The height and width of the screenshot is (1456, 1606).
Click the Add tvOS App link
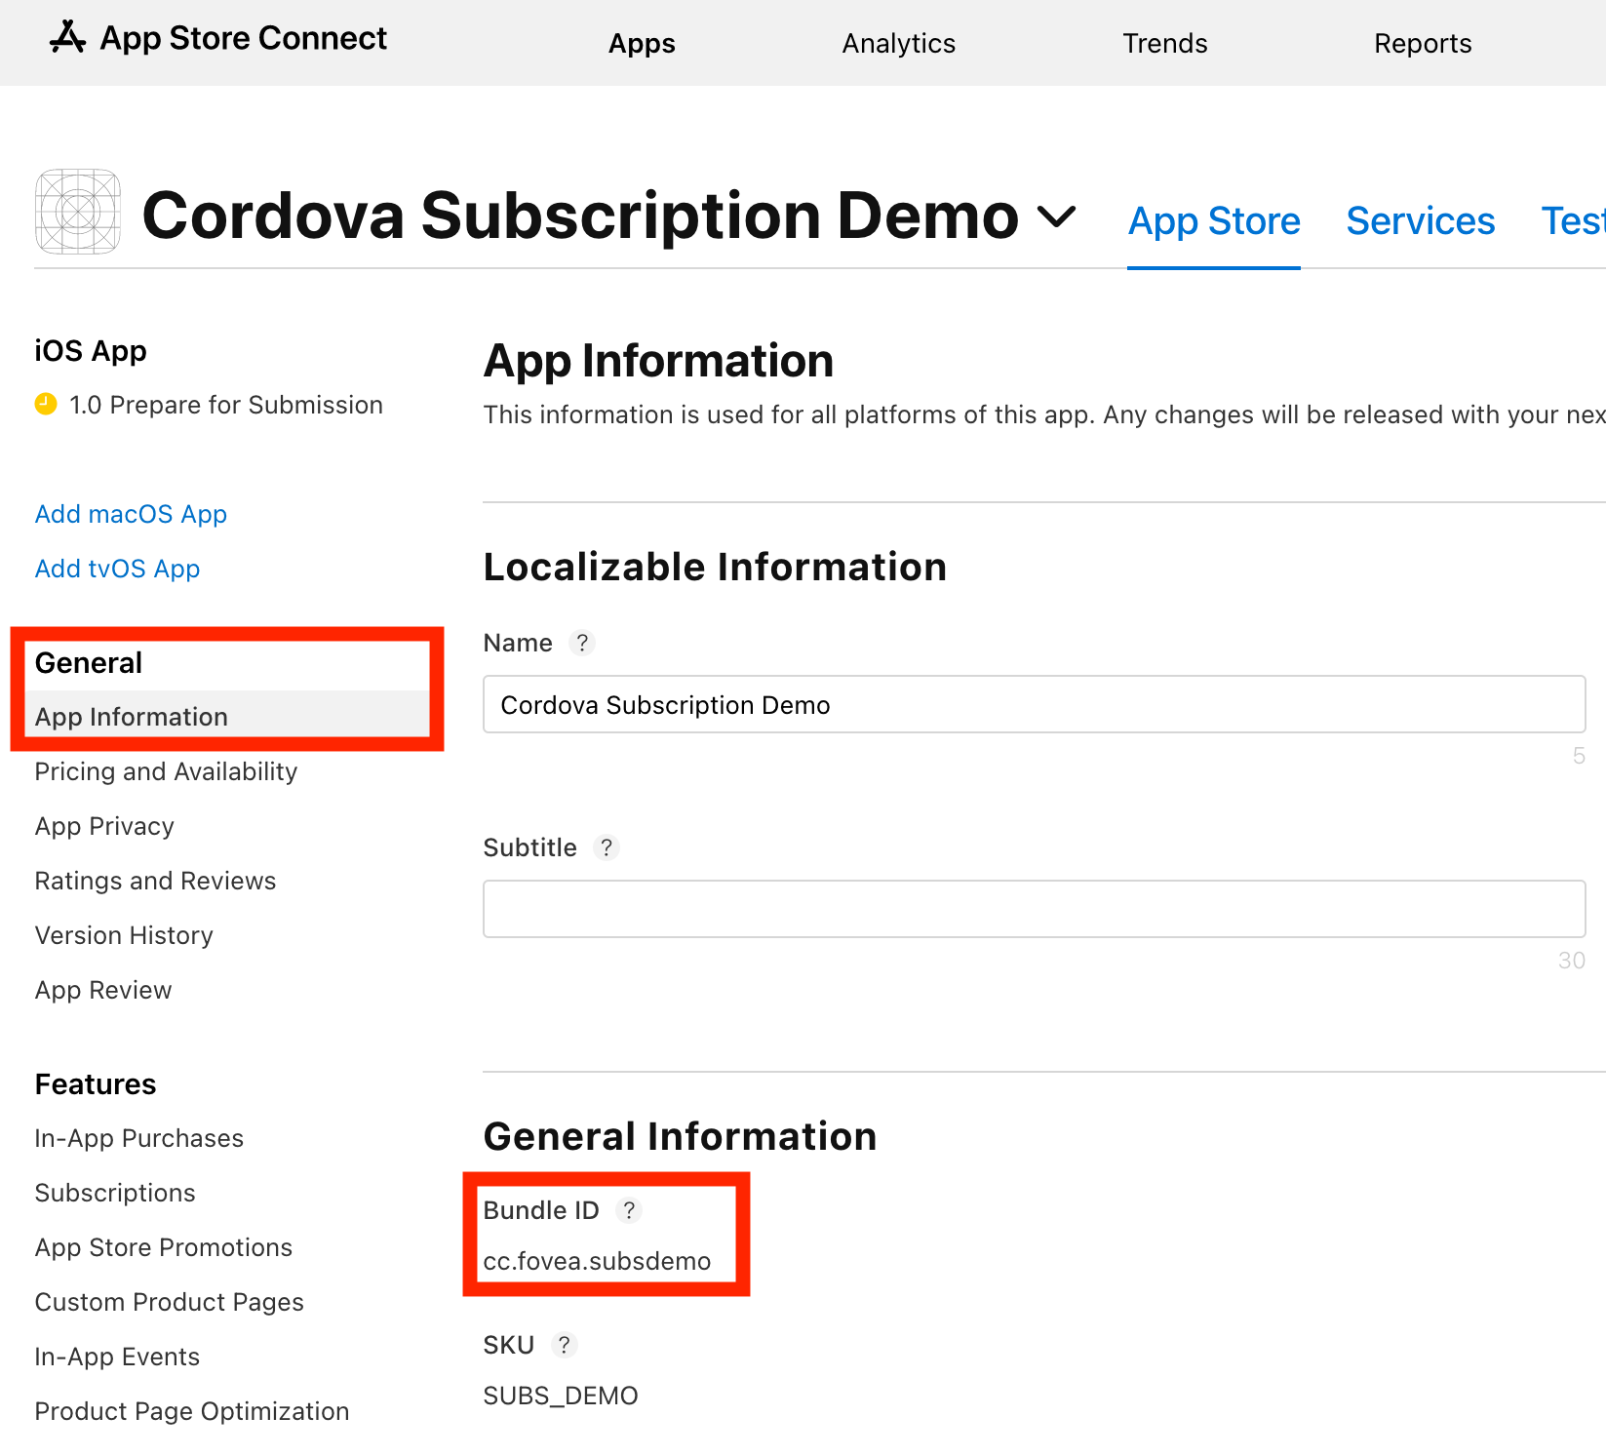pyautogui.click(x=117, y=569)
